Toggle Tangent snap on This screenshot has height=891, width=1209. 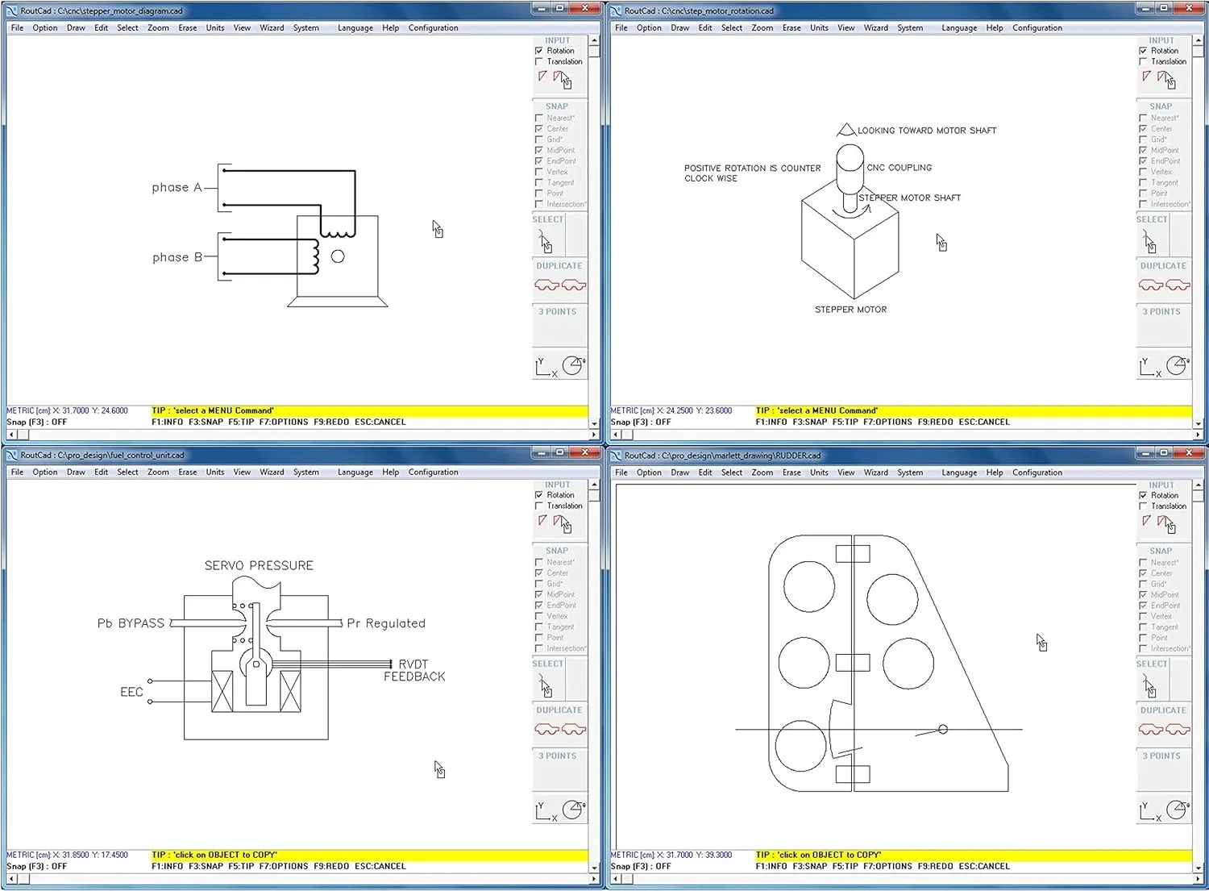[x=538, y=182]
